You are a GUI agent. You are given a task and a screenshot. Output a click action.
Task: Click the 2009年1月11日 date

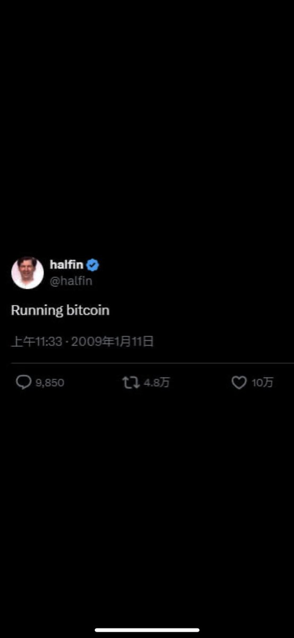[113, 341]
